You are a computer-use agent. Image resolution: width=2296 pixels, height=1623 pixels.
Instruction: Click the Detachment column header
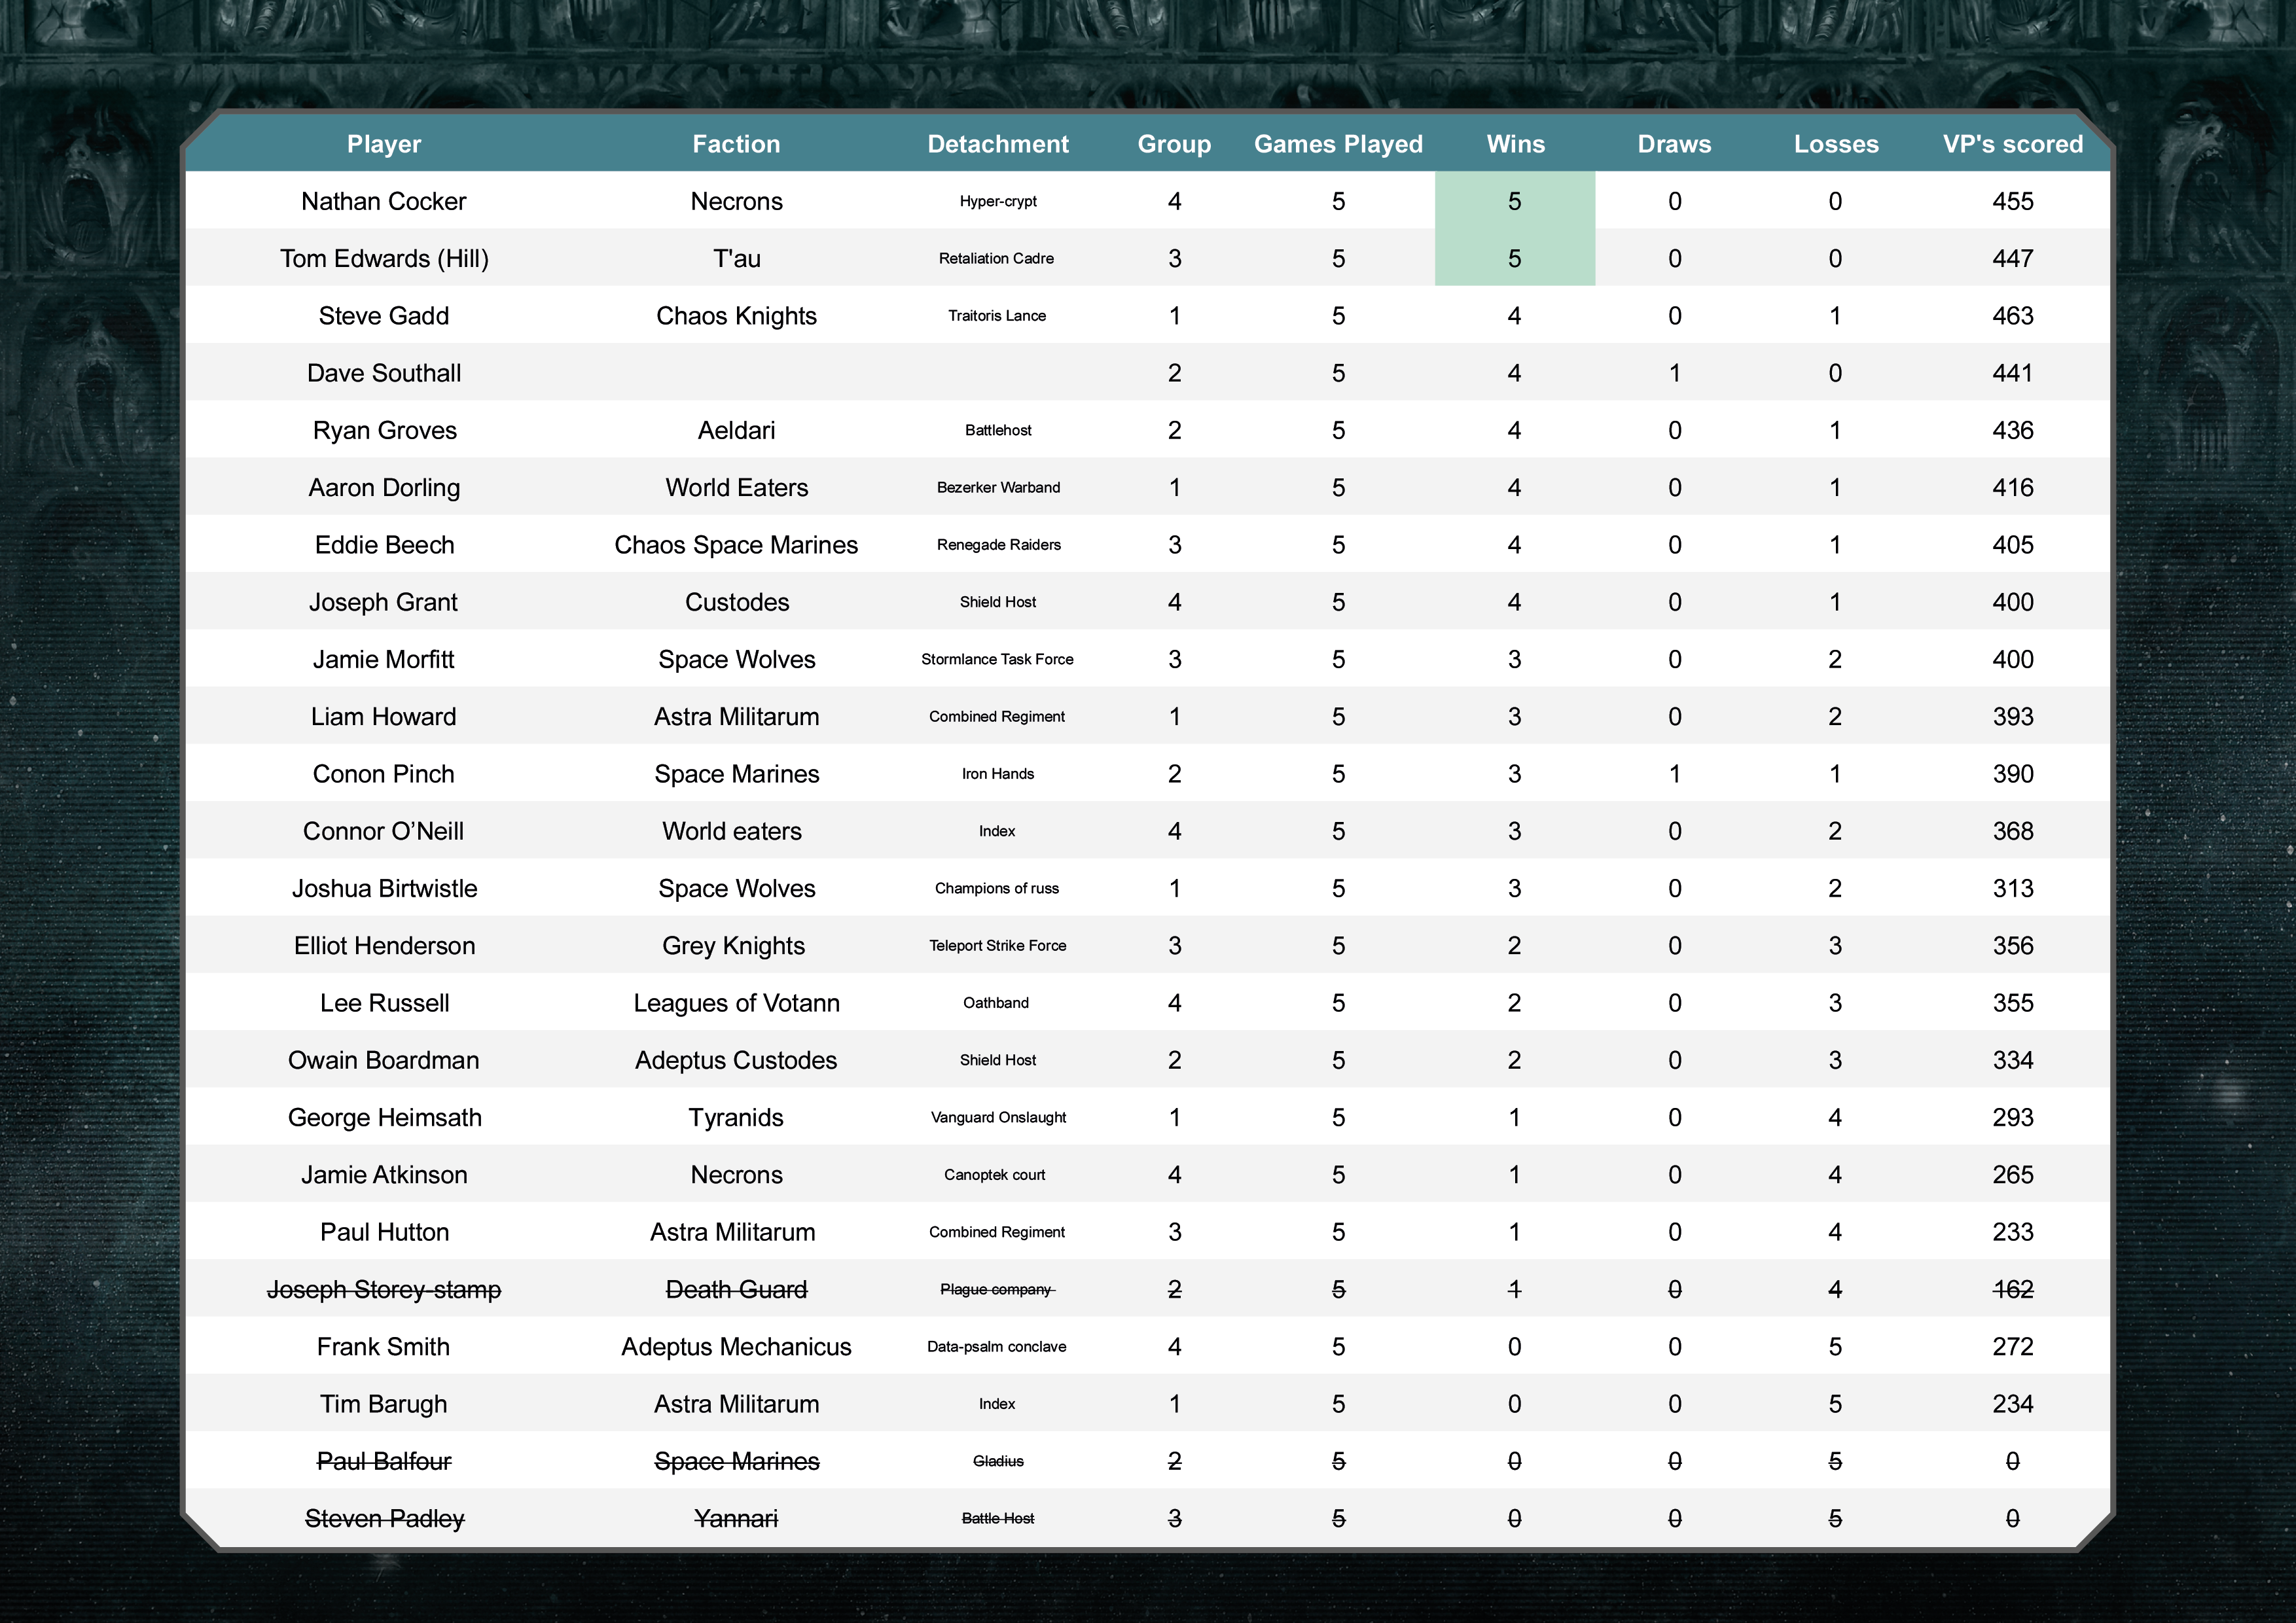pos(998,144)
